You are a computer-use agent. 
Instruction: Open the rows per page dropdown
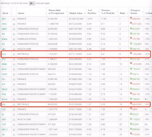(x=32, y=3)
